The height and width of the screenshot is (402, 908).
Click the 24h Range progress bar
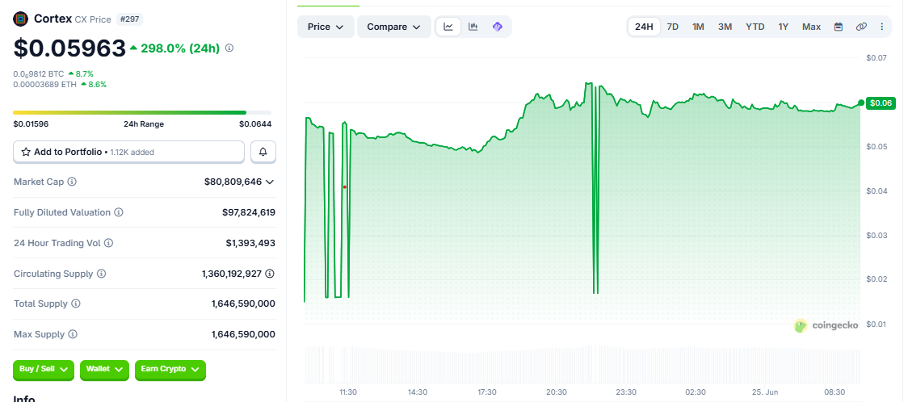[142, 112]
